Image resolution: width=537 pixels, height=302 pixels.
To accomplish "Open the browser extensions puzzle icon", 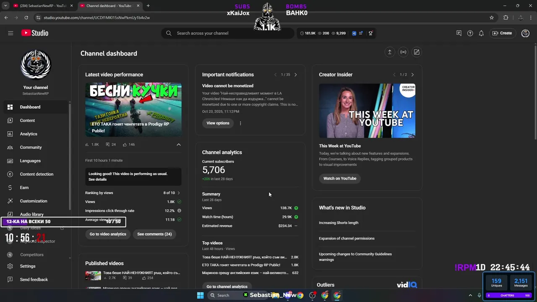I will coord(506,18).
